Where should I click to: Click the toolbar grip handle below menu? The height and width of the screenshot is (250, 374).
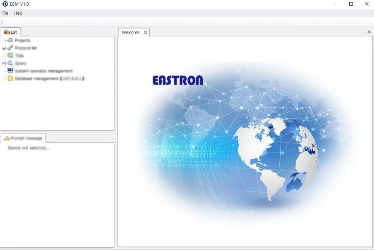coord(2,22)
